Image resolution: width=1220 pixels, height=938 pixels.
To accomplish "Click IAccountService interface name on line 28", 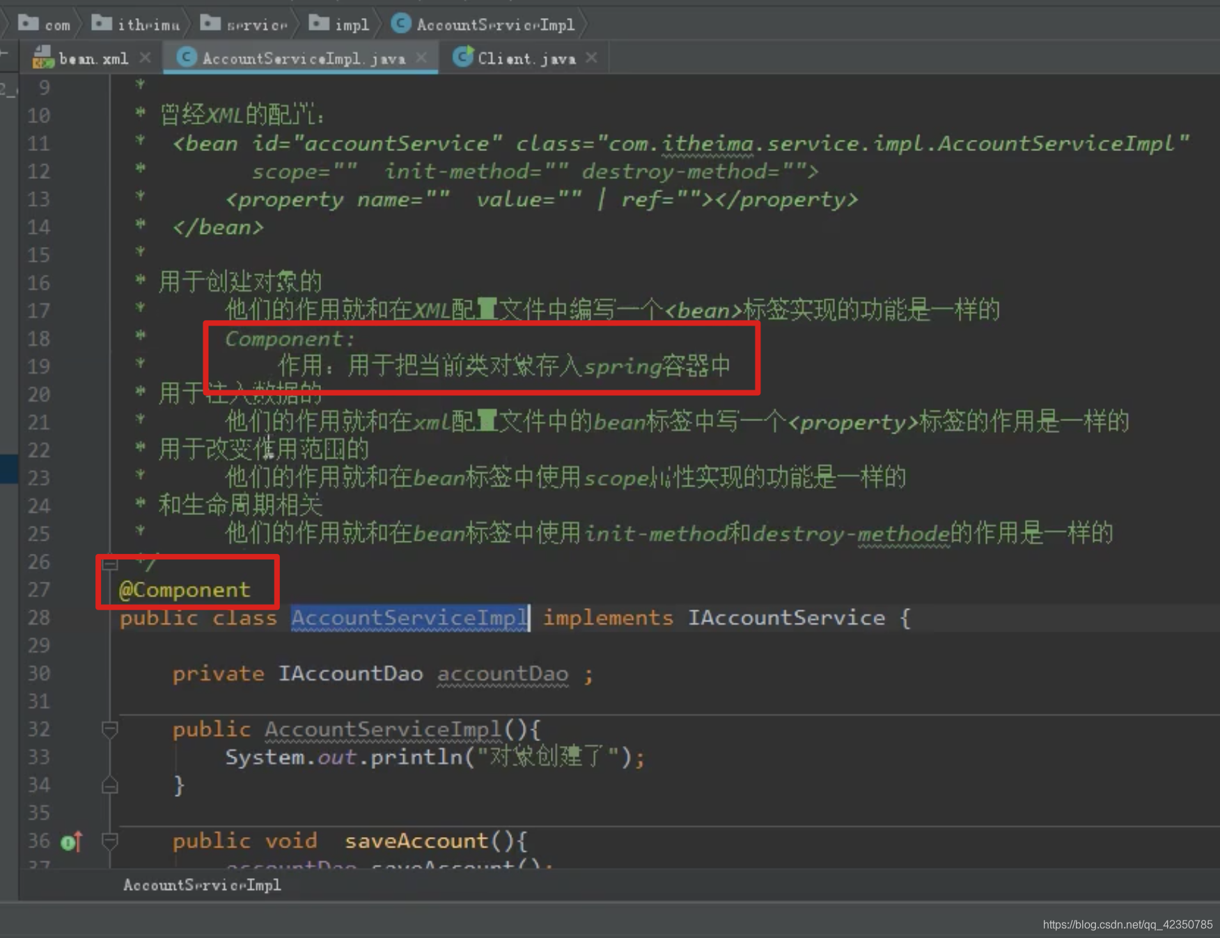I will point(786,618).
